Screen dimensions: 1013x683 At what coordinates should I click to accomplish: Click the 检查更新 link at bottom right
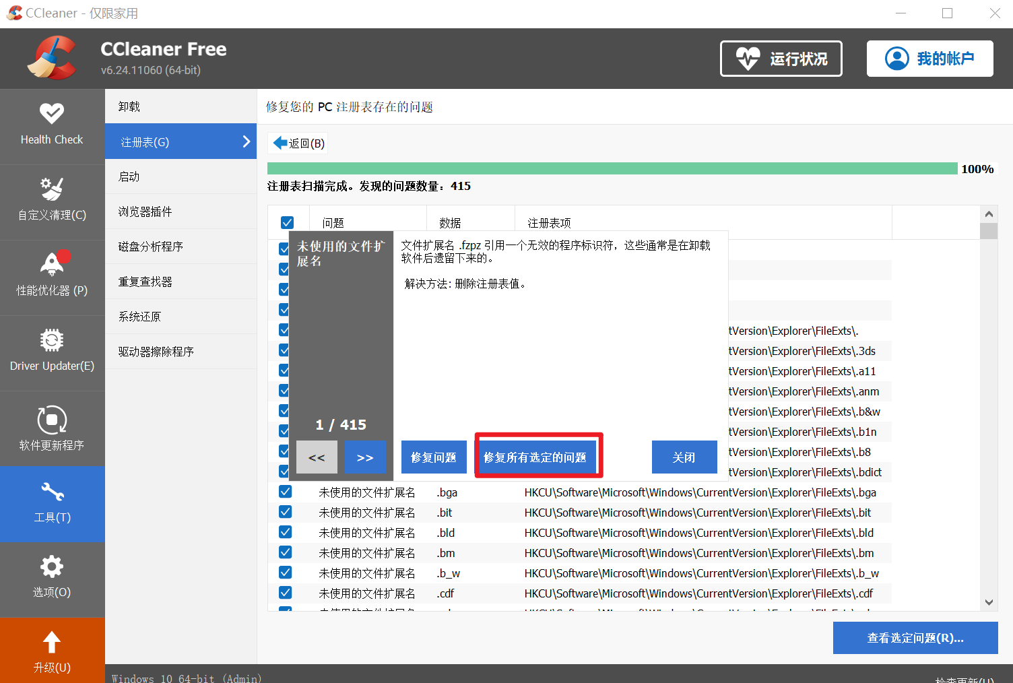tap(964, 680)
